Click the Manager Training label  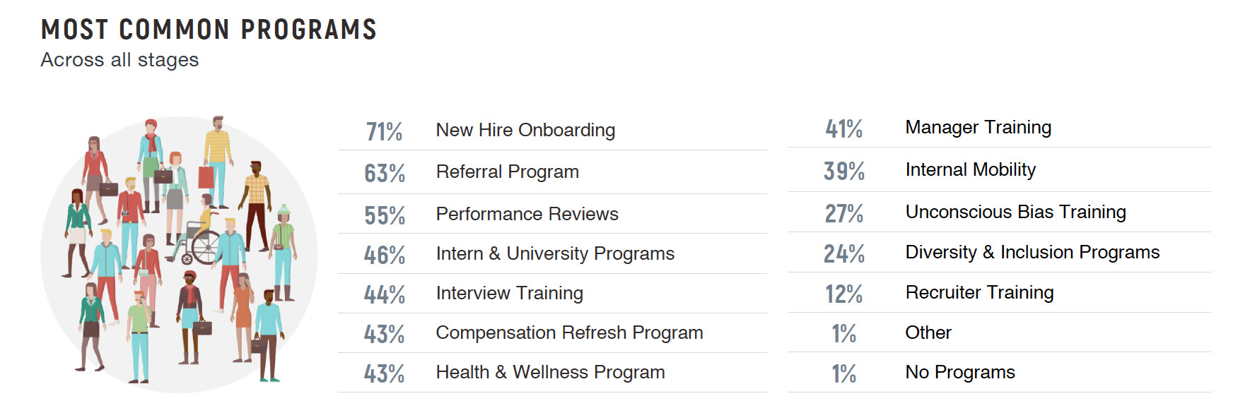pyautogui.click(x=978, y=127)
